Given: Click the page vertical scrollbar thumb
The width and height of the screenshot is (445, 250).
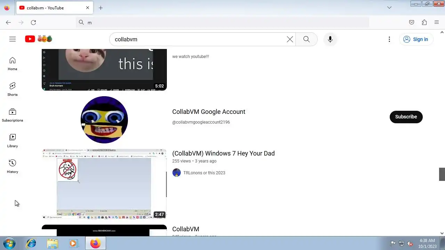Looking at the screenshot, I should (x=442, y=174).
